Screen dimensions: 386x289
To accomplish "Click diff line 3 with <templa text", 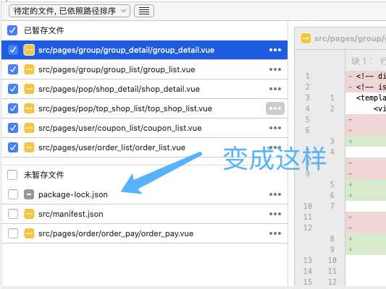I will (366, 98).
